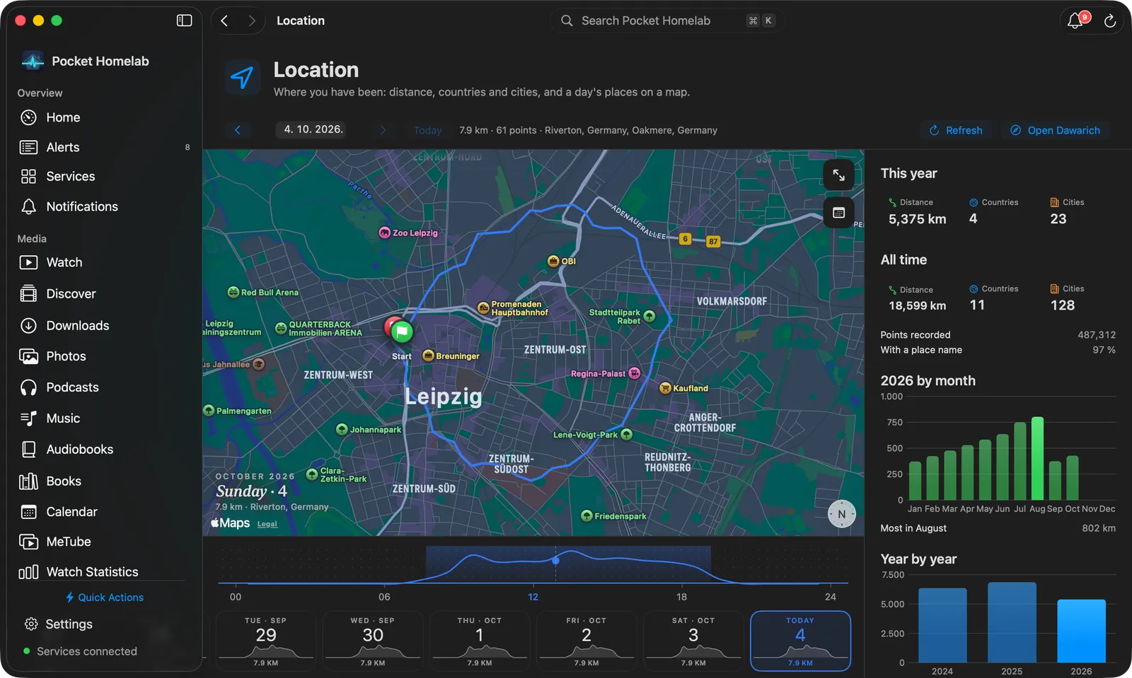Click the Legal link on the map

[267, 524]
